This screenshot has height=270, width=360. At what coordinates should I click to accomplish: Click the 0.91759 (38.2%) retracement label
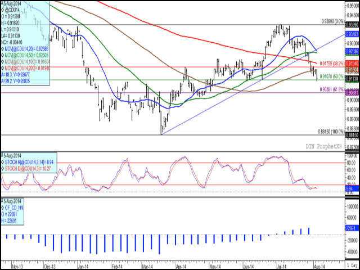(x=332, y=62)
